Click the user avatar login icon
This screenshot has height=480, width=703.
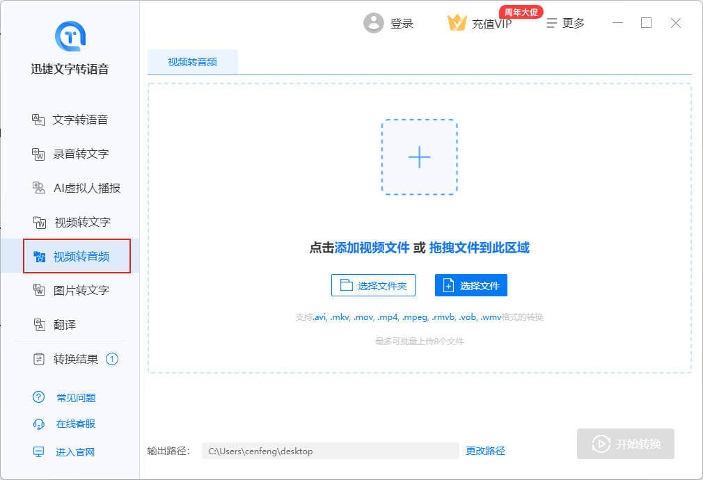pyautogui.click(x=374, y=23)
